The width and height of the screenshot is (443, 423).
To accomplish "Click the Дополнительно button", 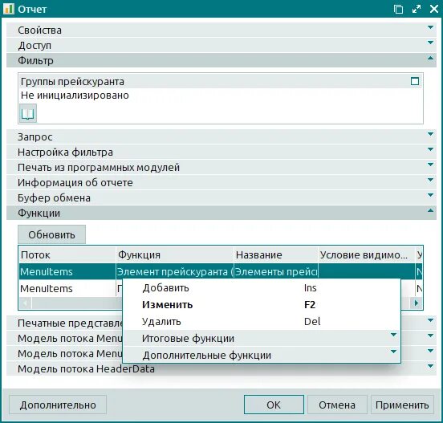I will [58, 405].
